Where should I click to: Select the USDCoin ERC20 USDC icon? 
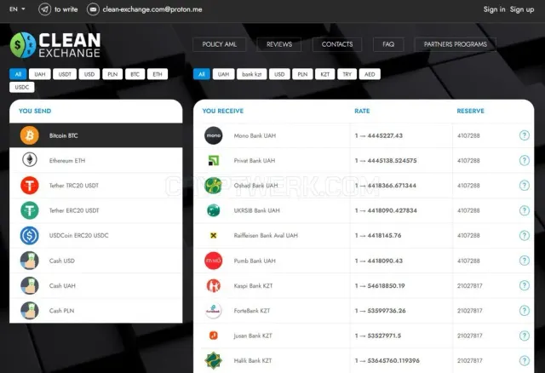[x=30, y=235]
